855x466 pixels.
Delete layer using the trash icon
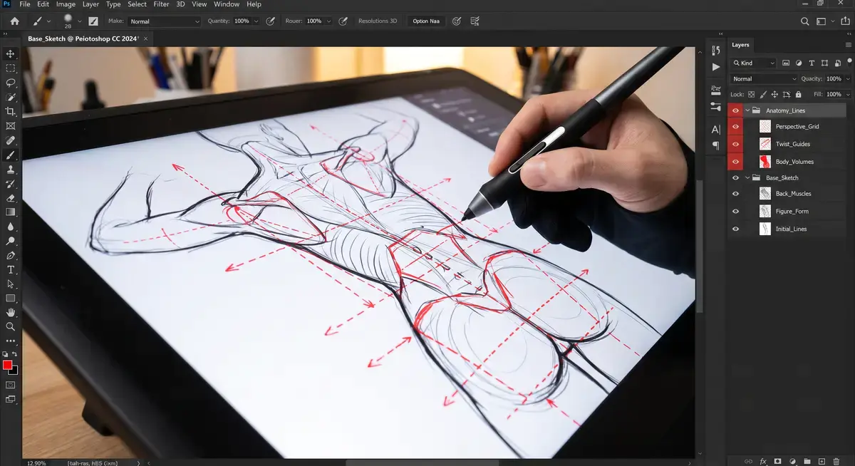pyautogui.click(x=836, y=461)
